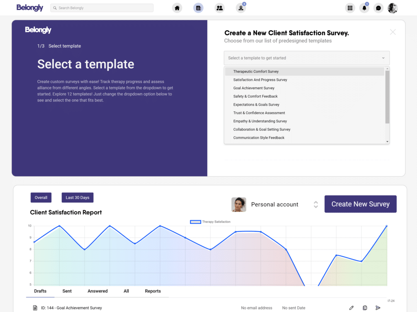
Task: Open the surveys document icon in navbar
Action: [198, 8]
